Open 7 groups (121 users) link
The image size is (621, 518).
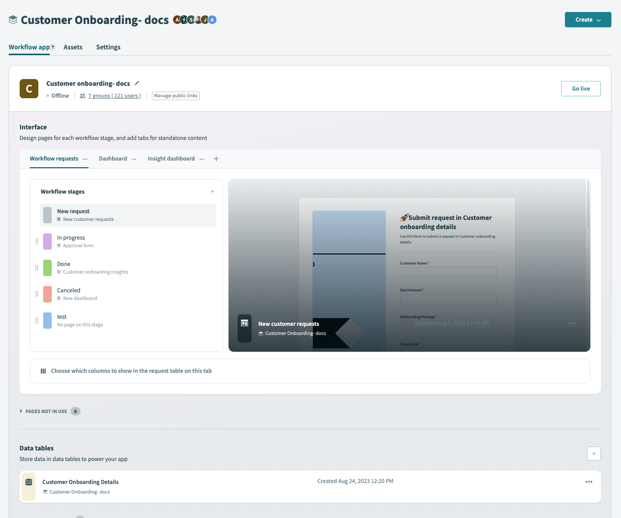tap(115, 96)
